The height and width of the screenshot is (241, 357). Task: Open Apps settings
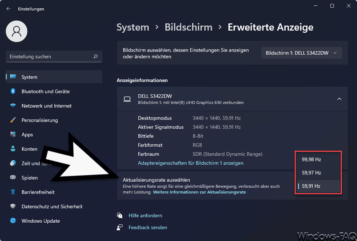54,135
